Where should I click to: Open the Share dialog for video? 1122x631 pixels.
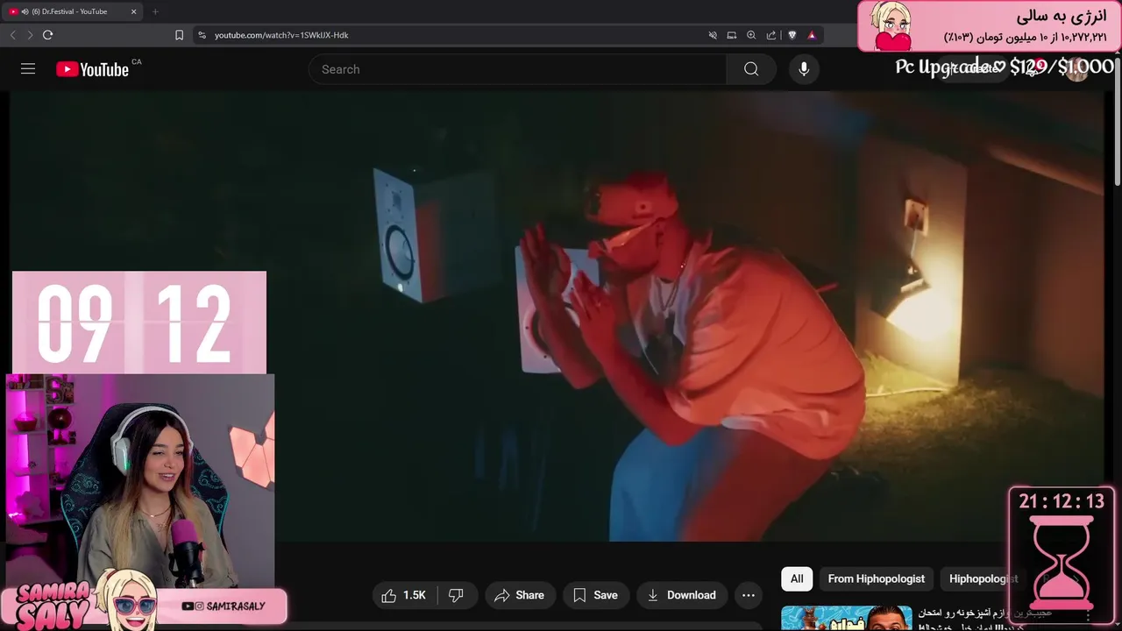[520, 595]
